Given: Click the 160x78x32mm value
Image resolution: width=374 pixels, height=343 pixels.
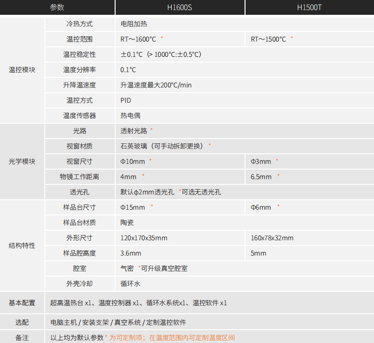Looking at the screenshot, I should tap(272, 238).
